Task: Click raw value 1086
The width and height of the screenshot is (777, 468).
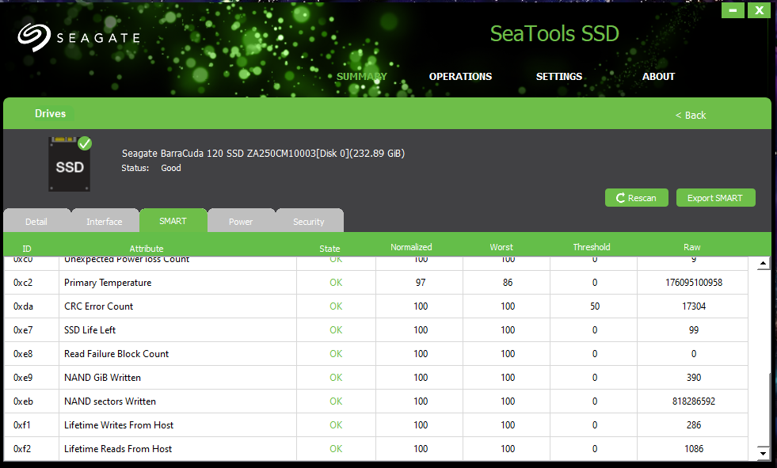Action: (x=694, y=449)
